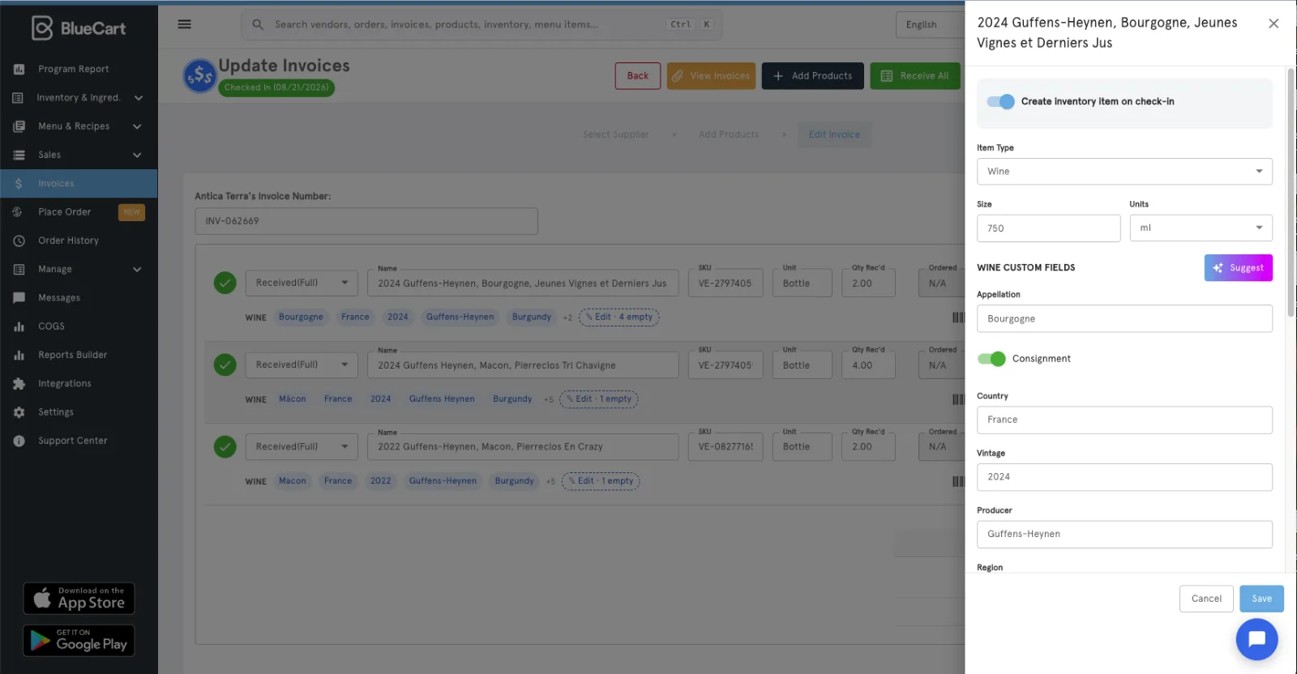Close the wine details side panel
Image resolution: width=1297 pixels, height=674 pixels.
[1273, 23]
